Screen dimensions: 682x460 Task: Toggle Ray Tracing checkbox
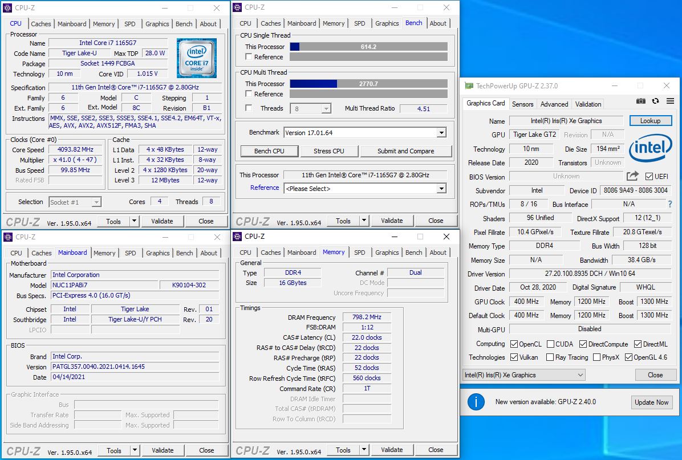(x=550, y=357)
